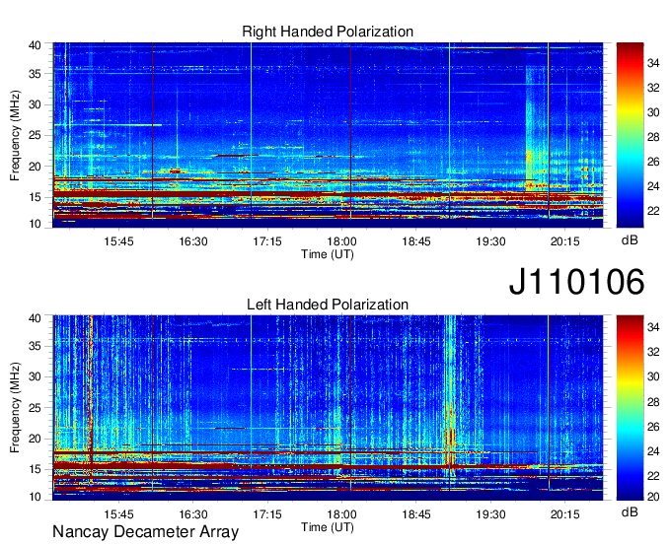Click the 22 dB label on the upper color bar
671x544 pixels.
[x=653, y=211]
